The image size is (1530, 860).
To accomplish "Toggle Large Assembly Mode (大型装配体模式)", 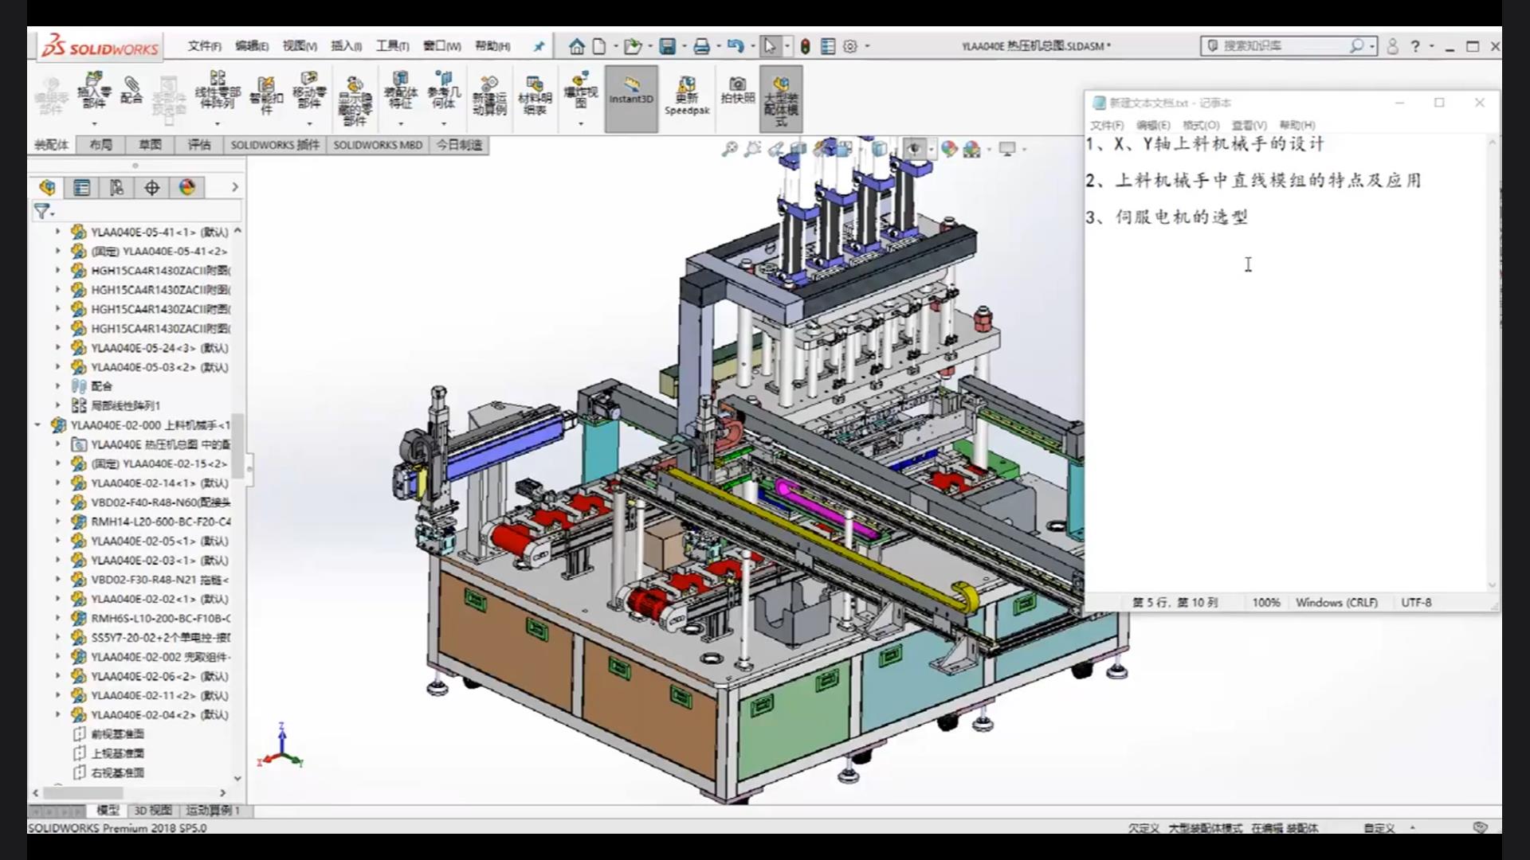I will 781,98.
